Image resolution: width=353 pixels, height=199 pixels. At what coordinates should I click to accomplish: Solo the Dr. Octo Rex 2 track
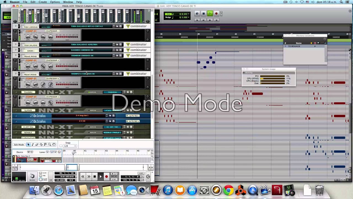click(32, 159)
